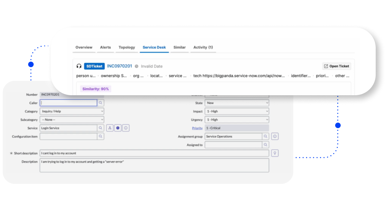Expand the Impact dropdown

coord(237,111)
